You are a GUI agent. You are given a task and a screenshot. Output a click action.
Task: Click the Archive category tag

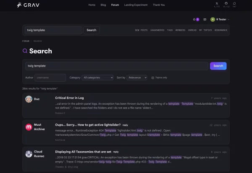60,140
